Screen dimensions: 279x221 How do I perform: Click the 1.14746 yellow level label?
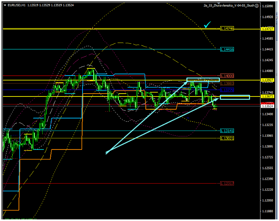point(227,29)
